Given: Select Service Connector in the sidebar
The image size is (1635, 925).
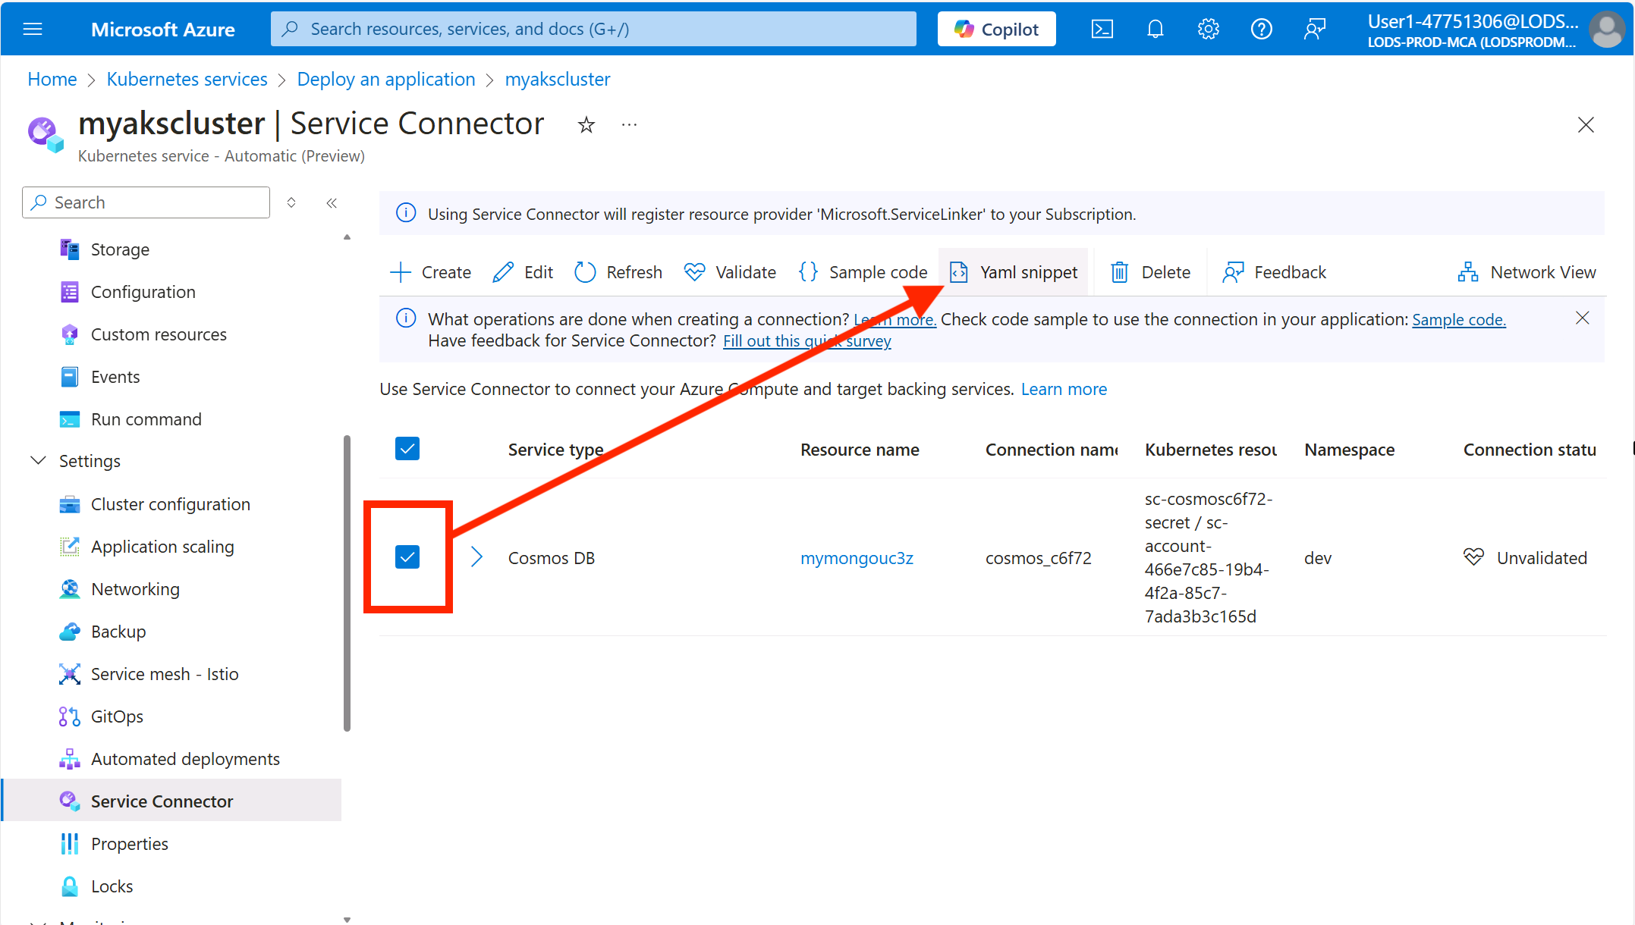Looking at the screenshot, I should tap(172, 801).
